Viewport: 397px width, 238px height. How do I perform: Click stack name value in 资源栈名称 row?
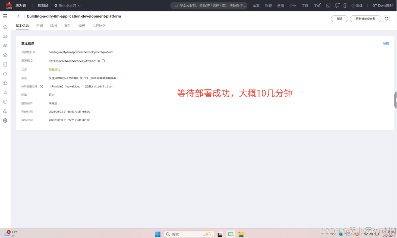click(81, 52)
